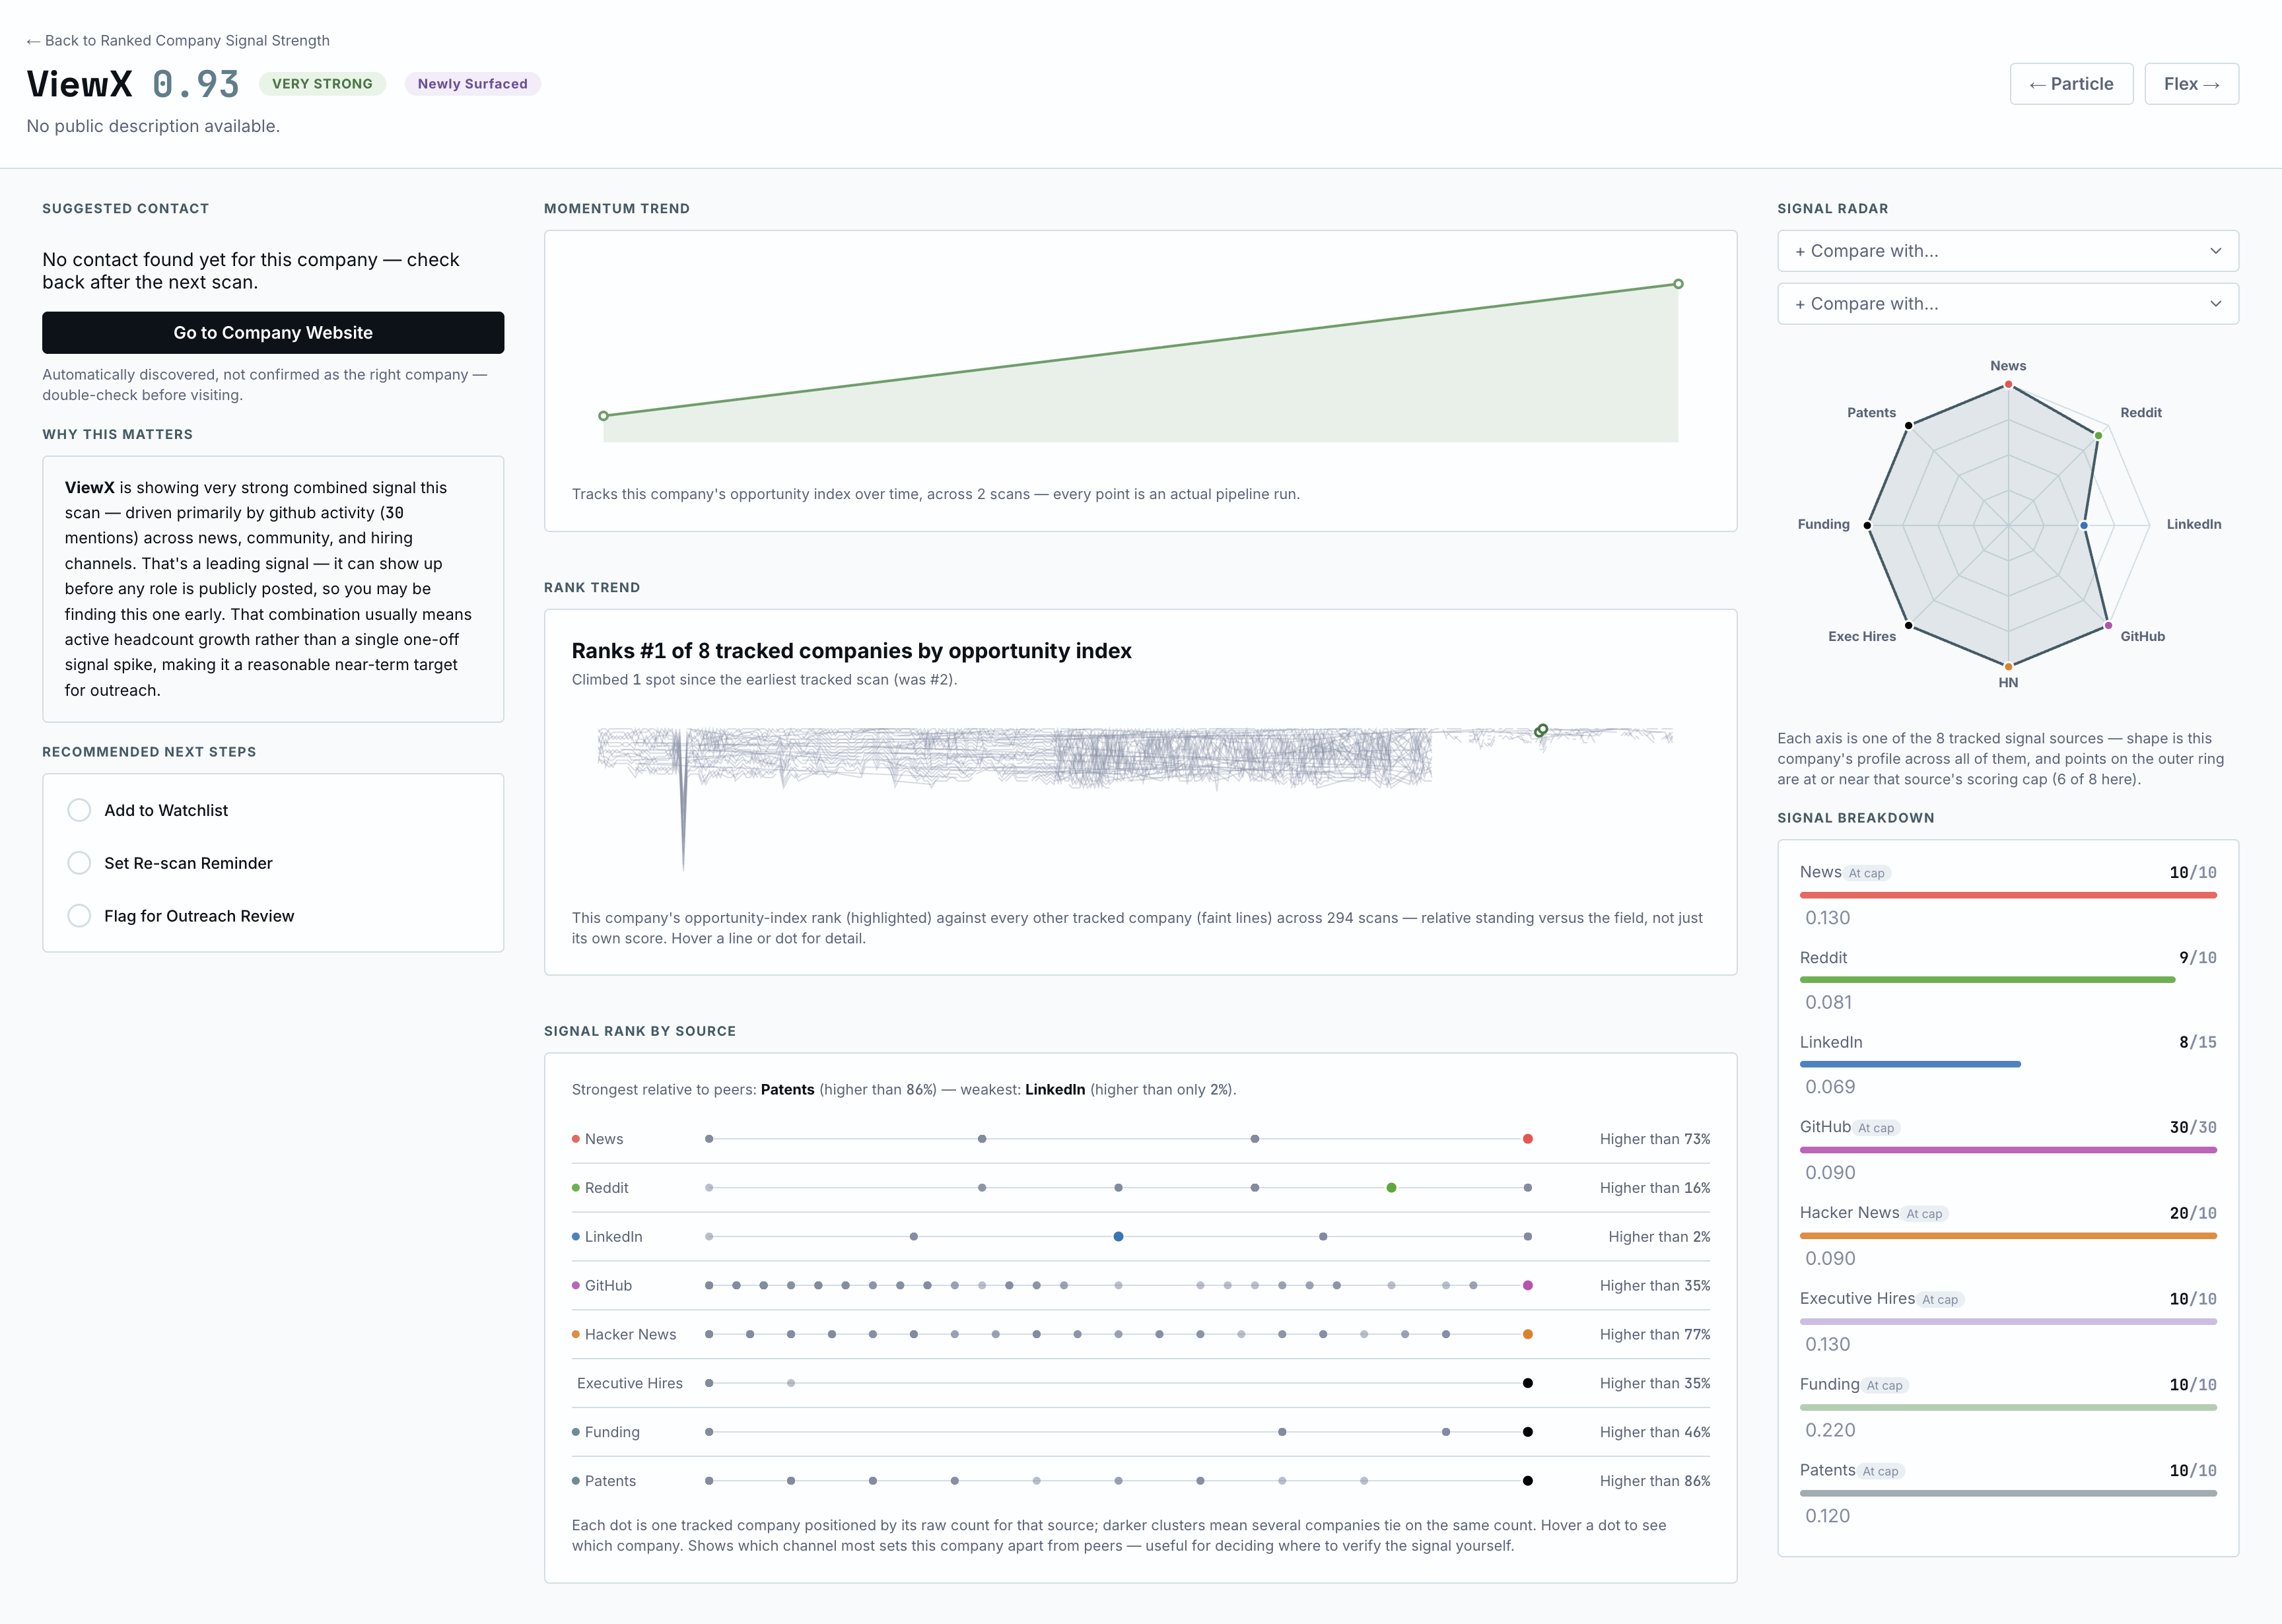
Task: Click the Ranks #1 of 8 heading
Action: tap(851, 651)
